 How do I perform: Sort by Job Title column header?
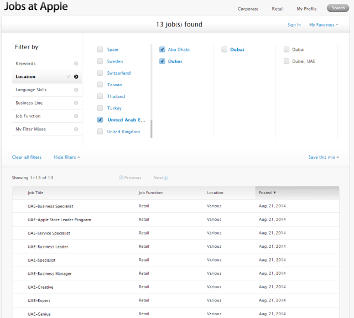coord(35,193)
